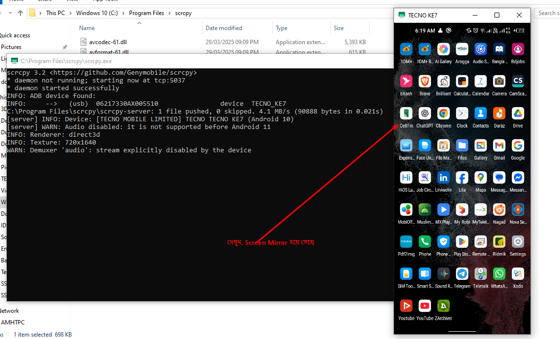Open the LinkedIn app

443,178
